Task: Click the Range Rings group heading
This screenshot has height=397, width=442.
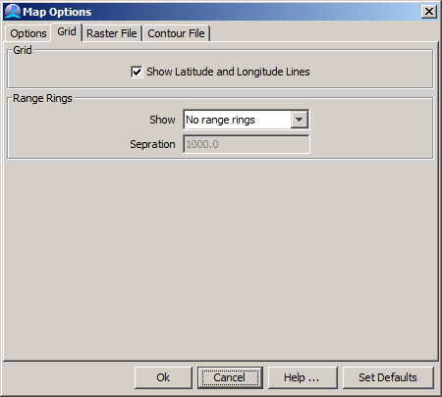Action: pyautogui.click(x=42, y=98)
